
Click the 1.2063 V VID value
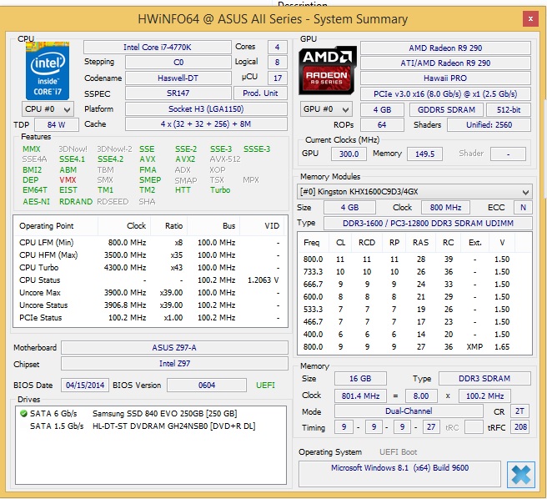tap(263, 280)
